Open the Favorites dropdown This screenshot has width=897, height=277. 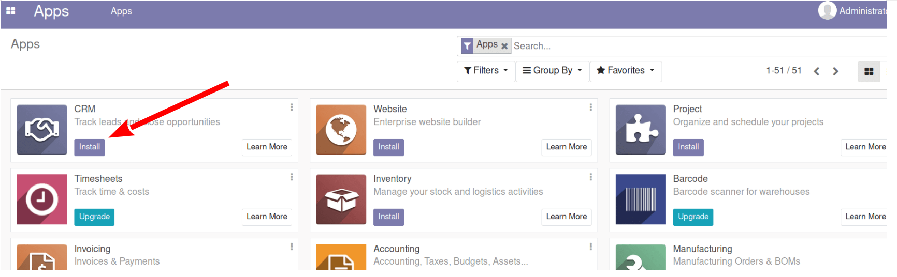(x=626, y=70)
